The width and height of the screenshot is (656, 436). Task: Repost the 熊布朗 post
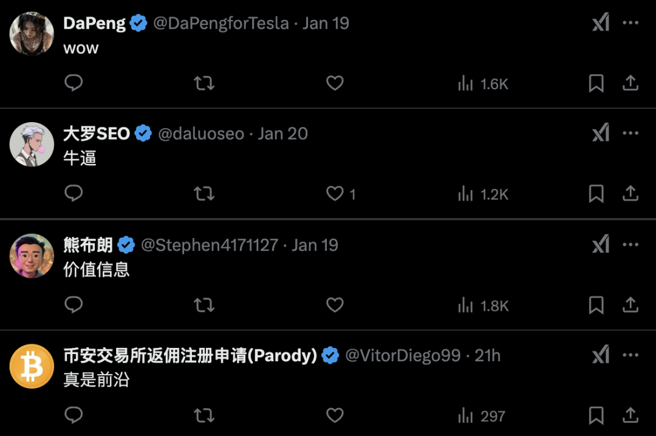point(204,305)
